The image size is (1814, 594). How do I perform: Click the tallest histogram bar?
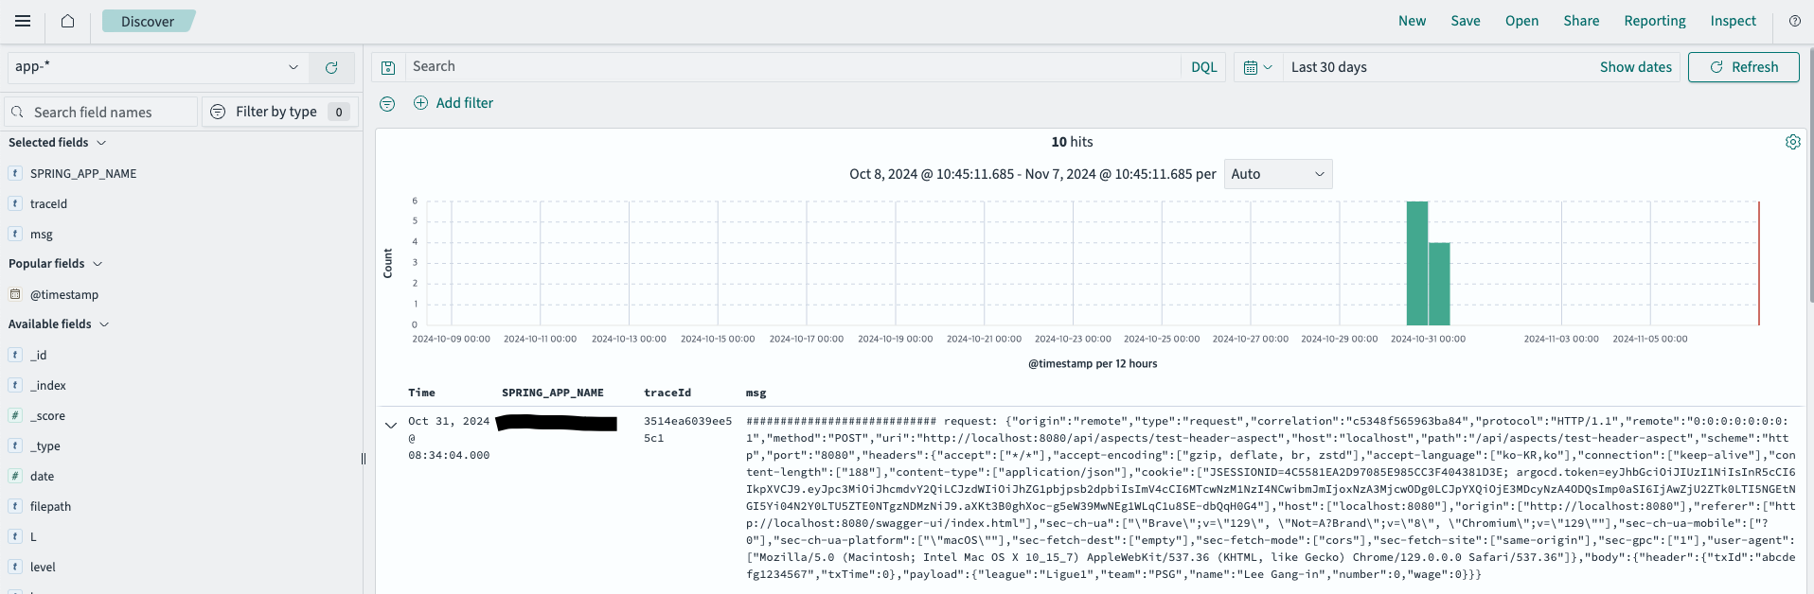click(1416, 264)
